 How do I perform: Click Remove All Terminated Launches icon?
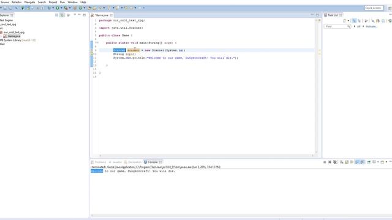[x=335, y=162]
